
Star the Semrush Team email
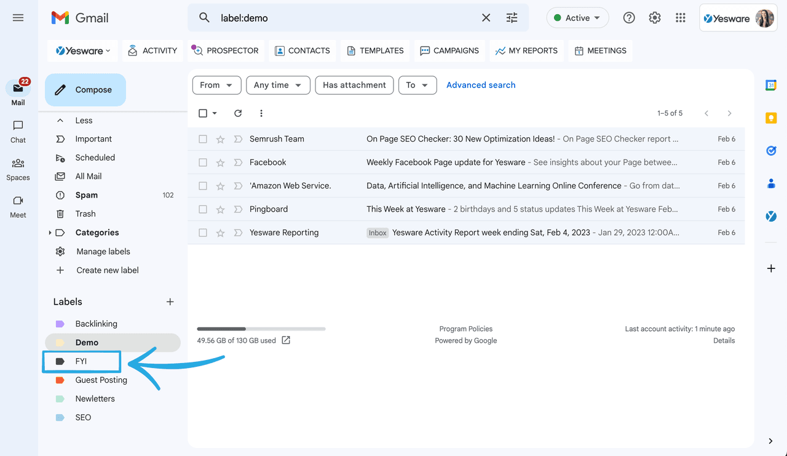[x=220, y=139]
